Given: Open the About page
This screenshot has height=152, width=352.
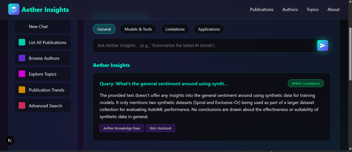Looking at the screenshot, I should click(333, 9).
